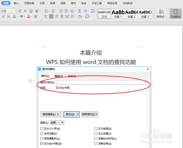183x148 pixels.
Task: Apply superscript formatting
Action: (3, 16)
